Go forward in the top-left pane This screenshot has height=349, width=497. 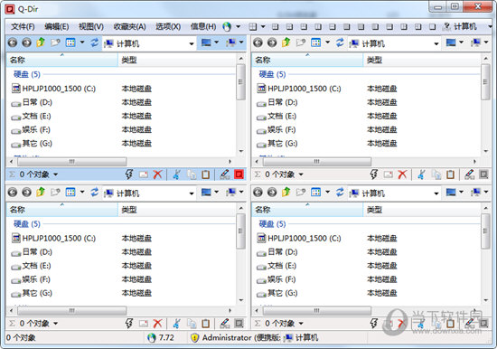26,42
